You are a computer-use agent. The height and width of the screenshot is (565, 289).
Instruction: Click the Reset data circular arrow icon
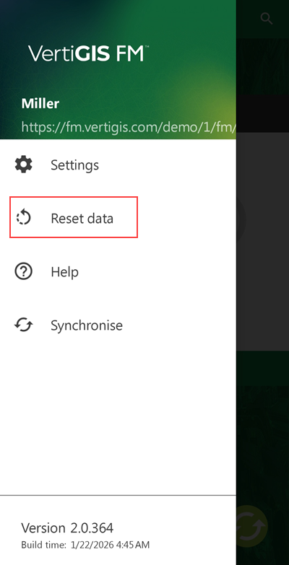pos(23,218)
